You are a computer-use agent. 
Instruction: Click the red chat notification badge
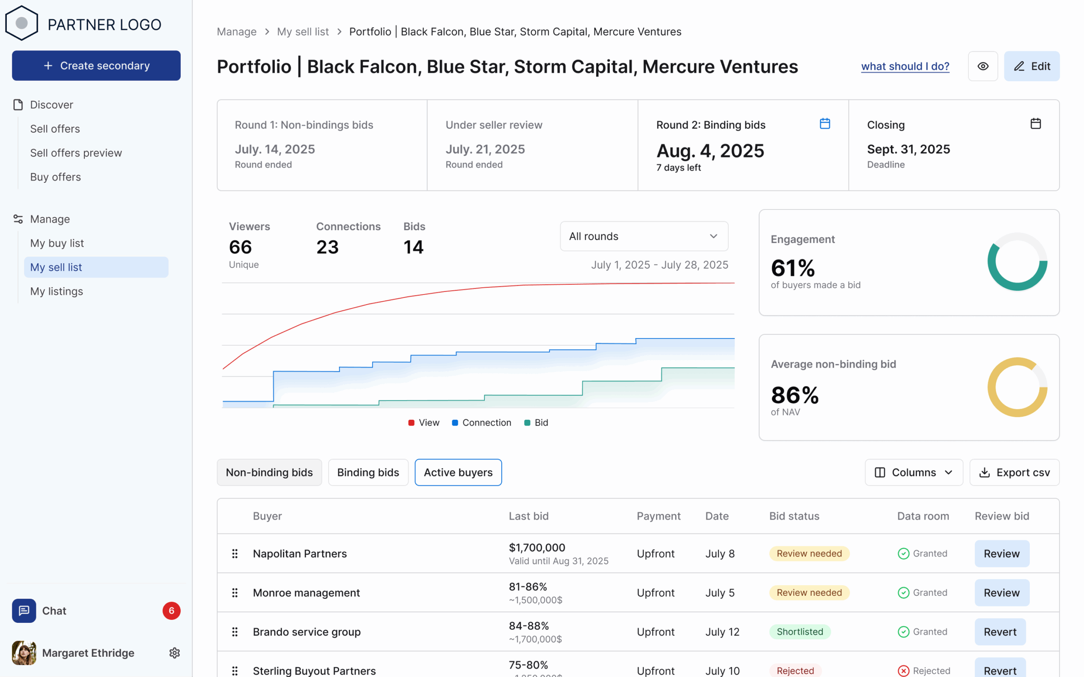tap(171, 611)
